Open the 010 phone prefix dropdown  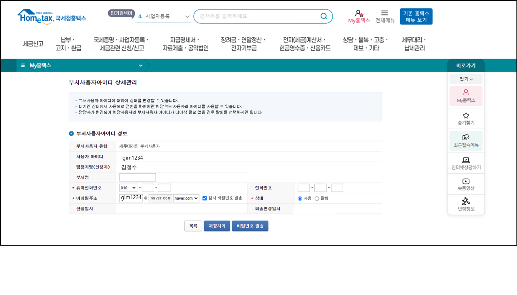click(128, 188)
